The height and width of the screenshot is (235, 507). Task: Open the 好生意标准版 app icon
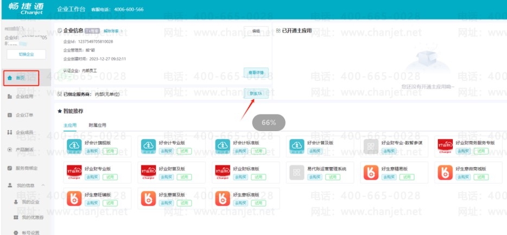point(223,199)
